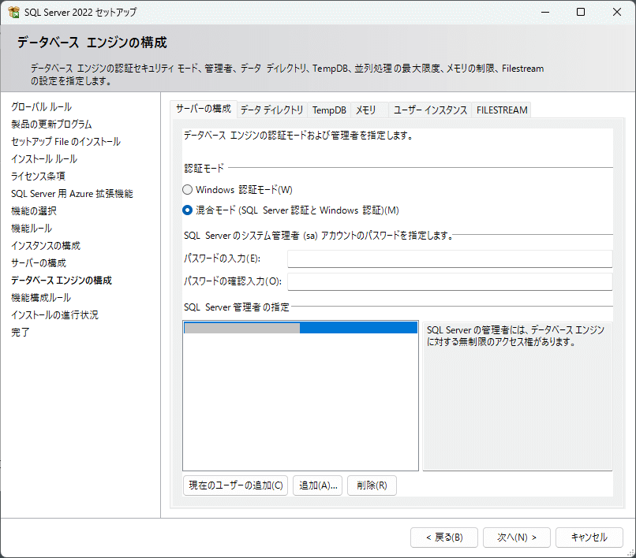Select 機能構成ルール step
This screenshot has height=558, width=636.
coord(41,298)
